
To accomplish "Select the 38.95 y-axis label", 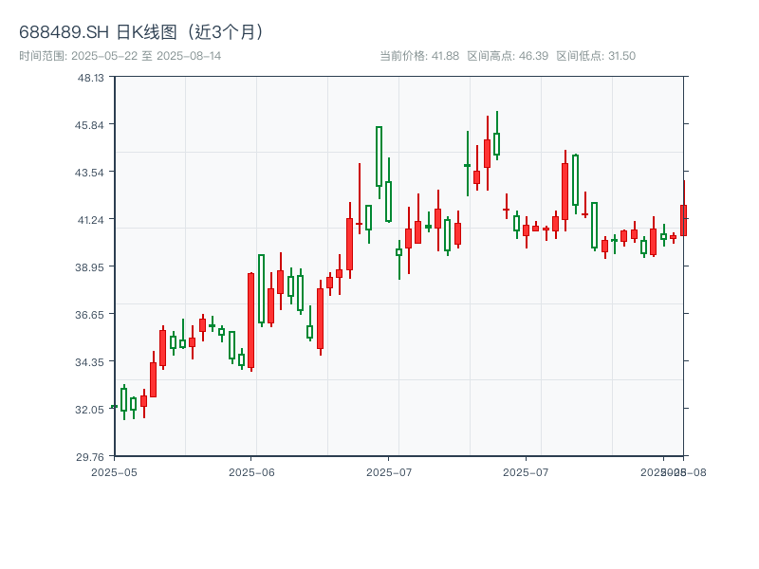I will point(91,266).
